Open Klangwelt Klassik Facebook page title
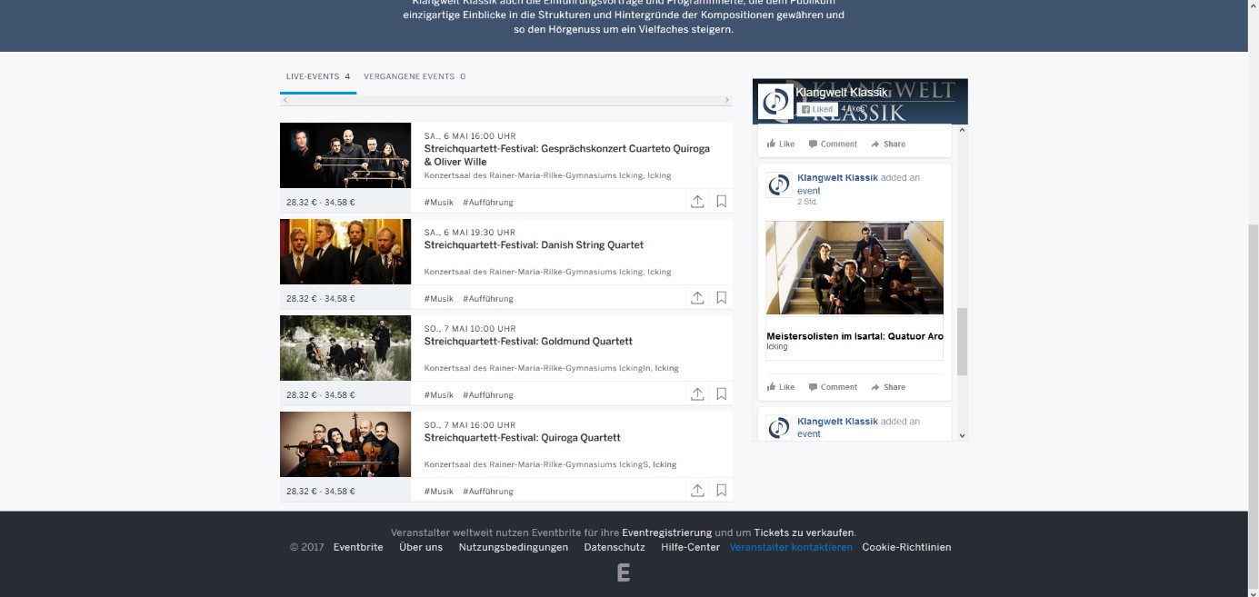1259x597 pixels. coord(842,93)
